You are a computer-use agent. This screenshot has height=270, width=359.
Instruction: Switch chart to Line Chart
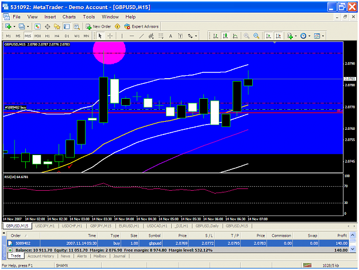coord(235,36)
